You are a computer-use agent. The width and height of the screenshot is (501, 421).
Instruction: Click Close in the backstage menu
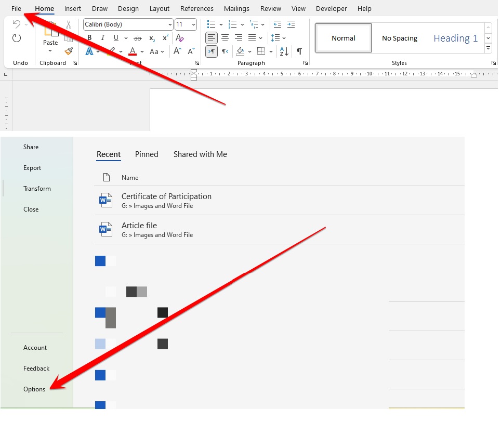point(31,209)
